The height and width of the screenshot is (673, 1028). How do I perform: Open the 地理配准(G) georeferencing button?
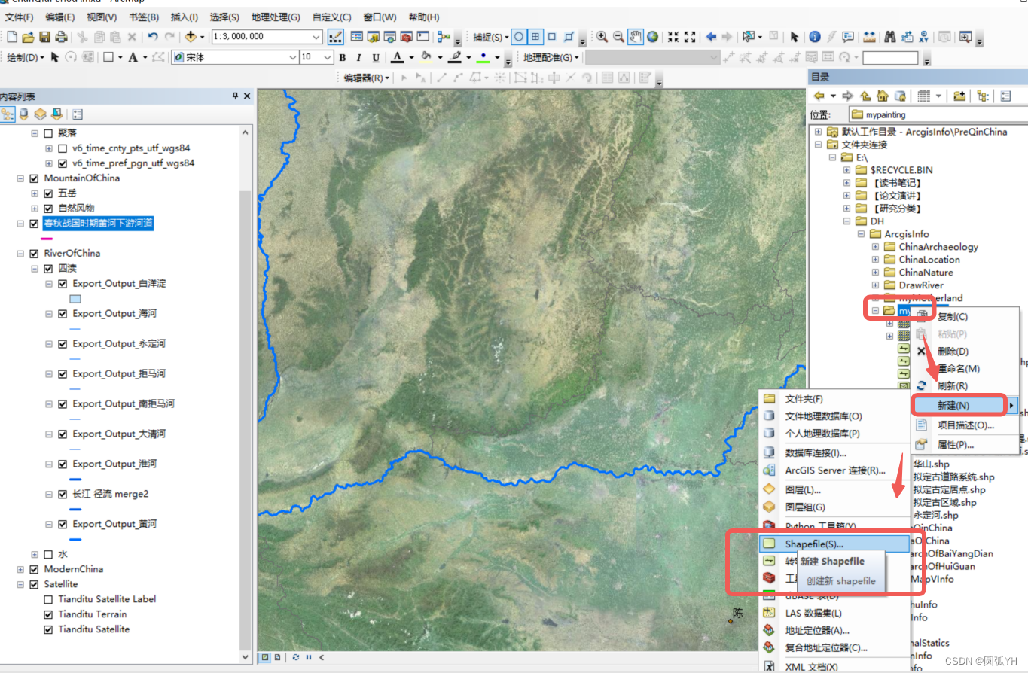coord(551,57)
